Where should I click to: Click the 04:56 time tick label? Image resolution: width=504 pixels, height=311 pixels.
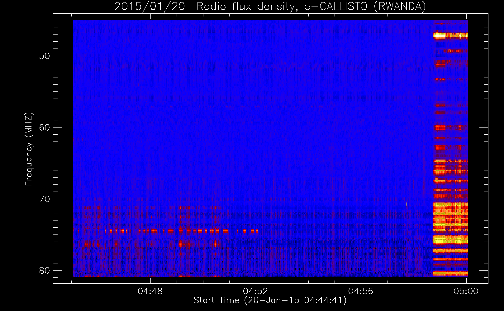(361, 291)
